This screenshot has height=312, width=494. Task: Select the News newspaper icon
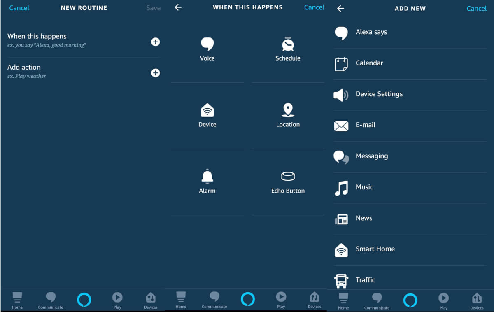tap(341, 219)
